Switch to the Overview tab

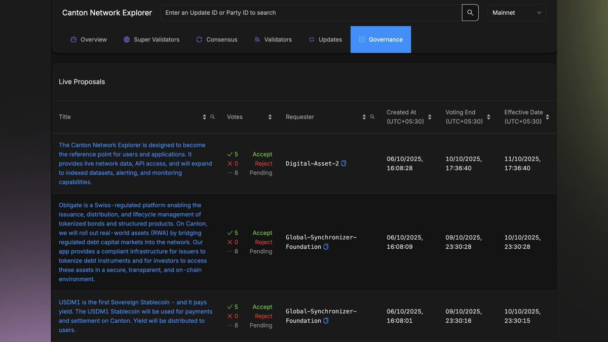[89, 40]
